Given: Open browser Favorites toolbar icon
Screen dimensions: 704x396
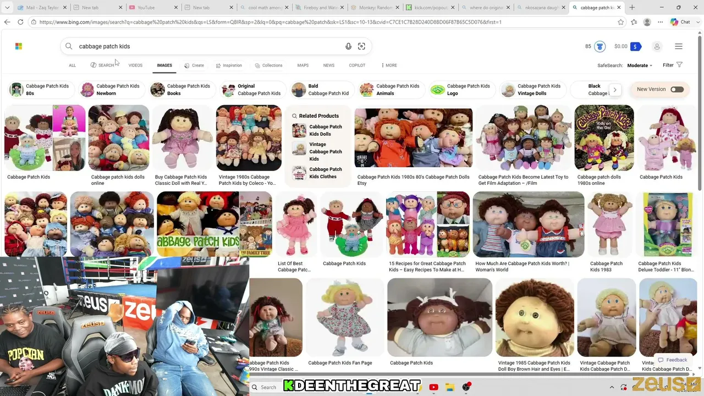Looking at the screenshot, I should 634,22.
